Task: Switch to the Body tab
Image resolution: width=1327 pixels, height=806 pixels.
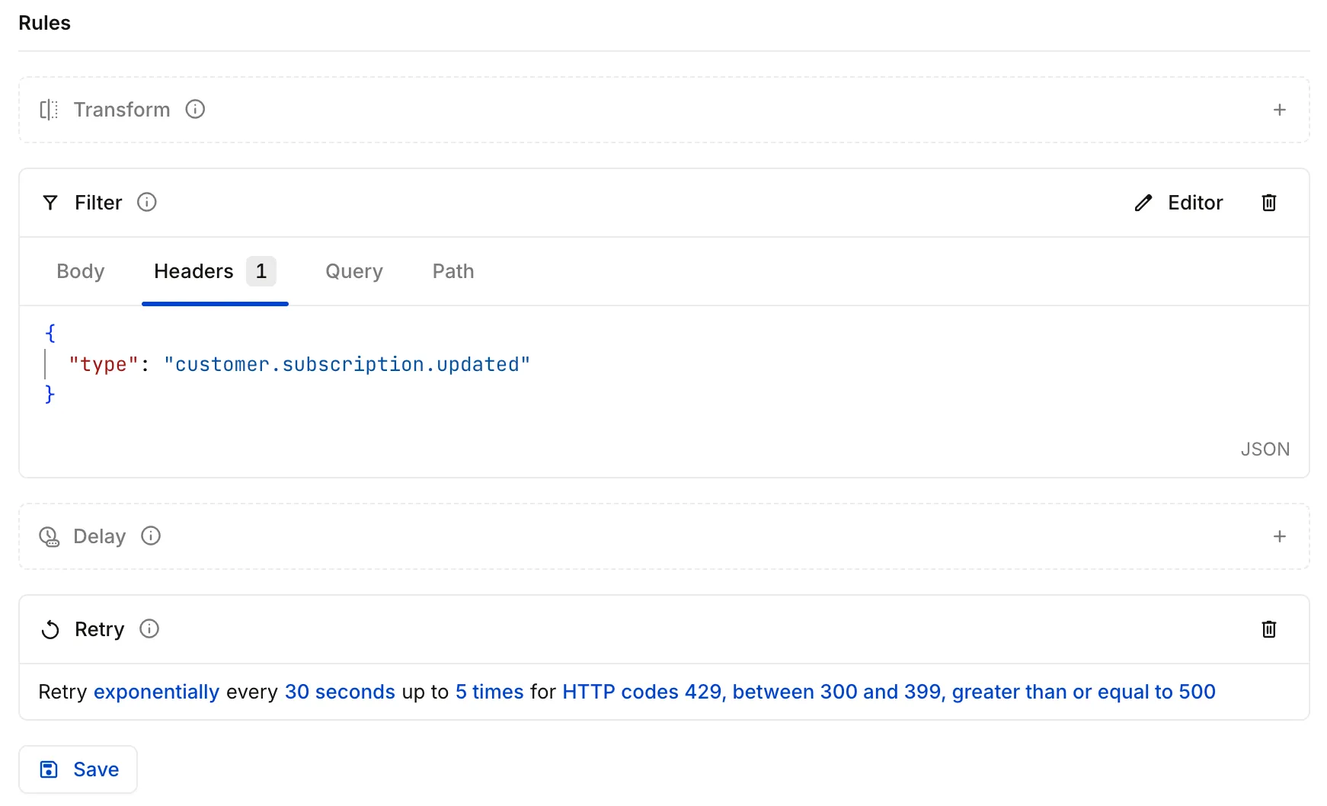Action: [80, 272]
